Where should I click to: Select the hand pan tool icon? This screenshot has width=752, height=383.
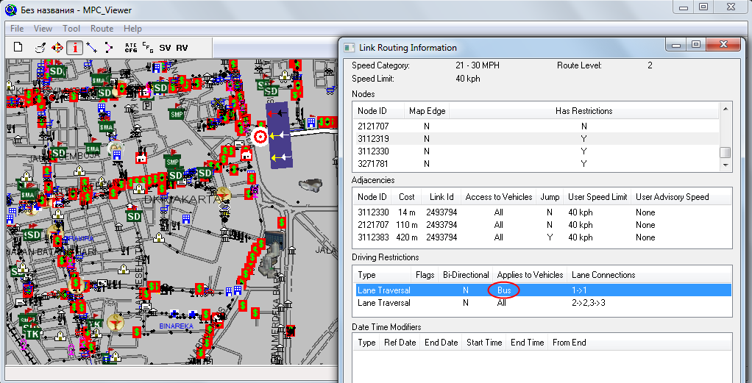click(40, 47)
